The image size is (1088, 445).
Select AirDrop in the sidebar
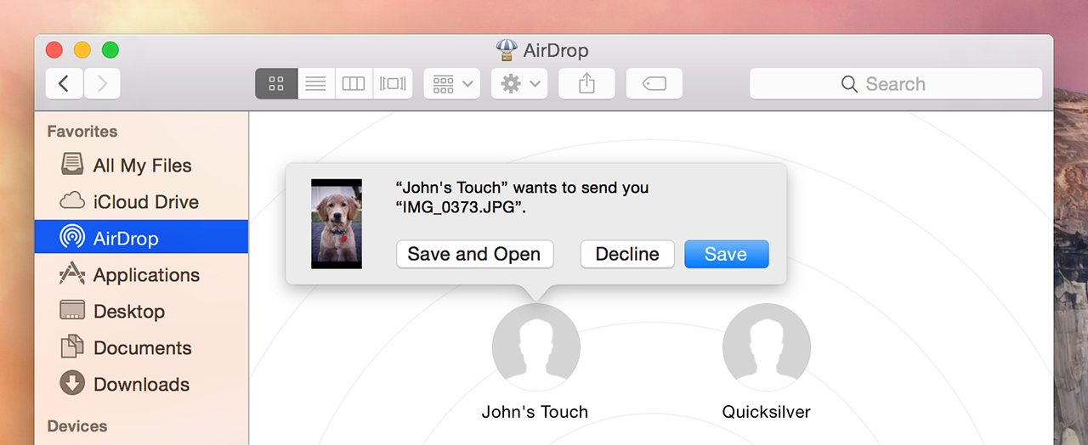coord(141,239)
